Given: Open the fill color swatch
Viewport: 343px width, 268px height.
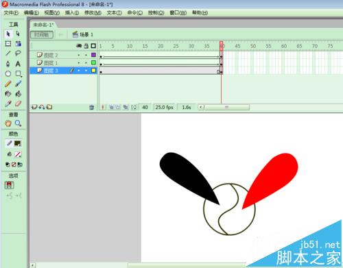Looking at the screenshot, I should 18,154.
